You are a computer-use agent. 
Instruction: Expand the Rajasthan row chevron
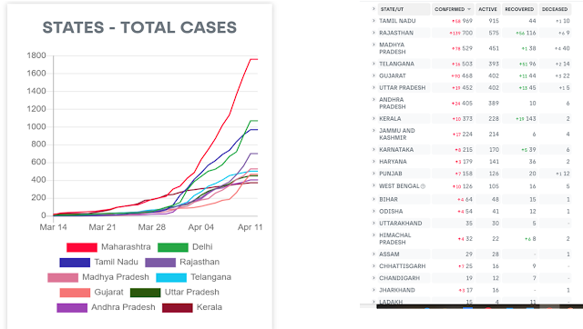point(373,33)
